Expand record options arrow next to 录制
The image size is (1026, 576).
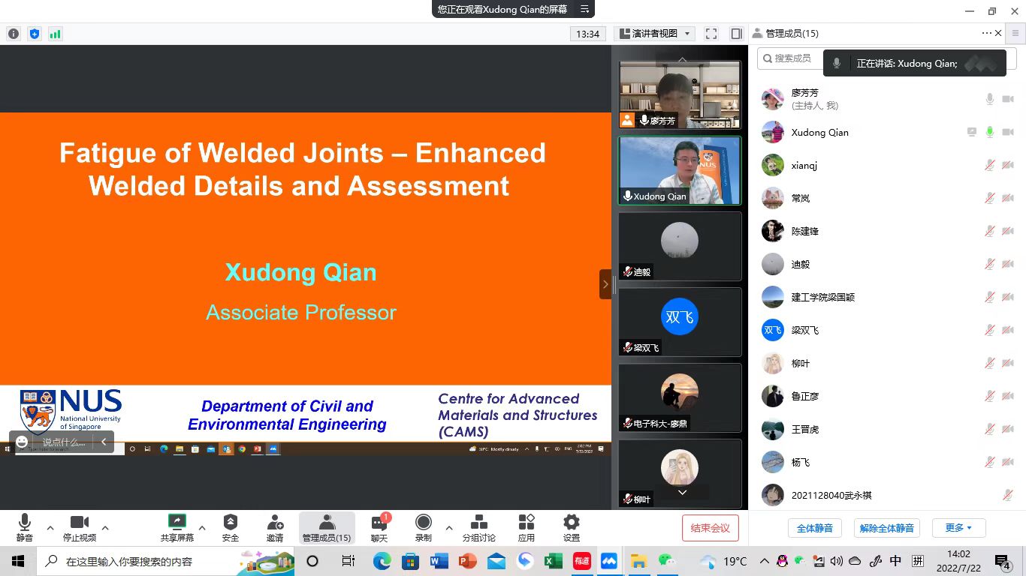click(449, 528)
